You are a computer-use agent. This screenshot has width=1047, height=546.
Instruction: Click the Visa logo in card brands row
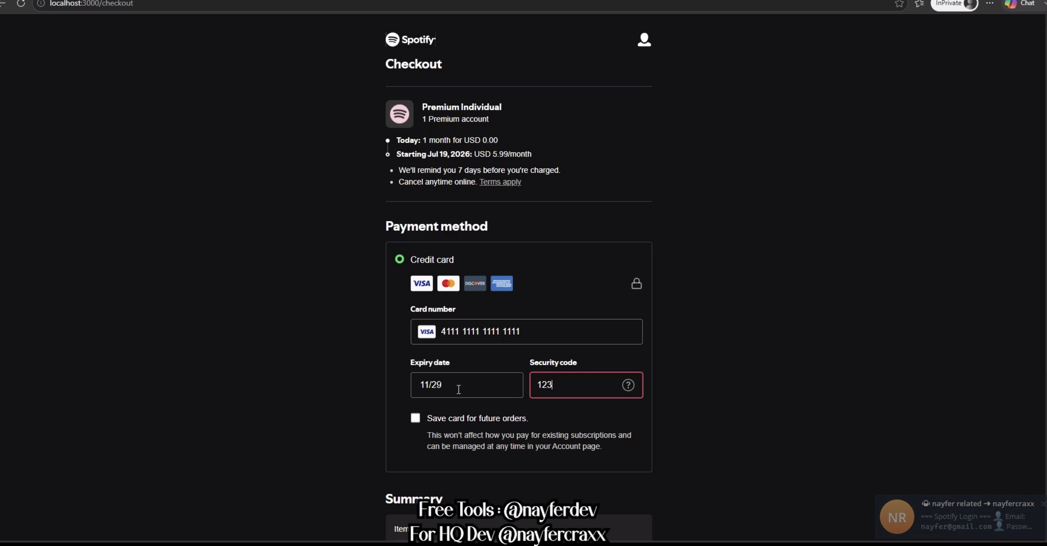[x=421, y=283]
